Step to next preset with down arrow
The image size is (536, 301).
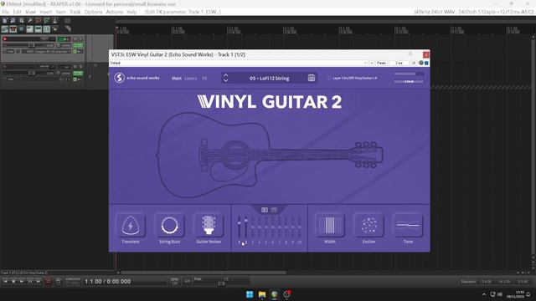coord(225,80)
